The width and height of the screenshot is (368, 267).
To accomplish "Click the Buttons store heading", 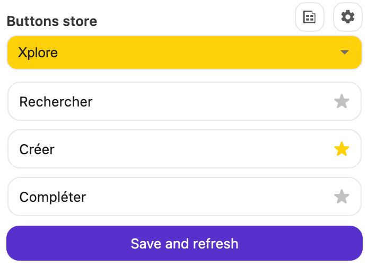I will pyautogui.click(x=52, y=22).
